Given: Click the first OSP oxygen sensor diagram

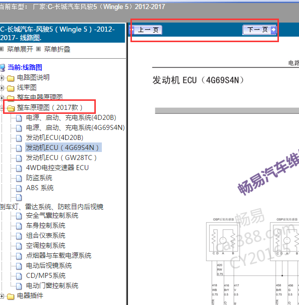Looking at the screenshot, I should (223, 241).
